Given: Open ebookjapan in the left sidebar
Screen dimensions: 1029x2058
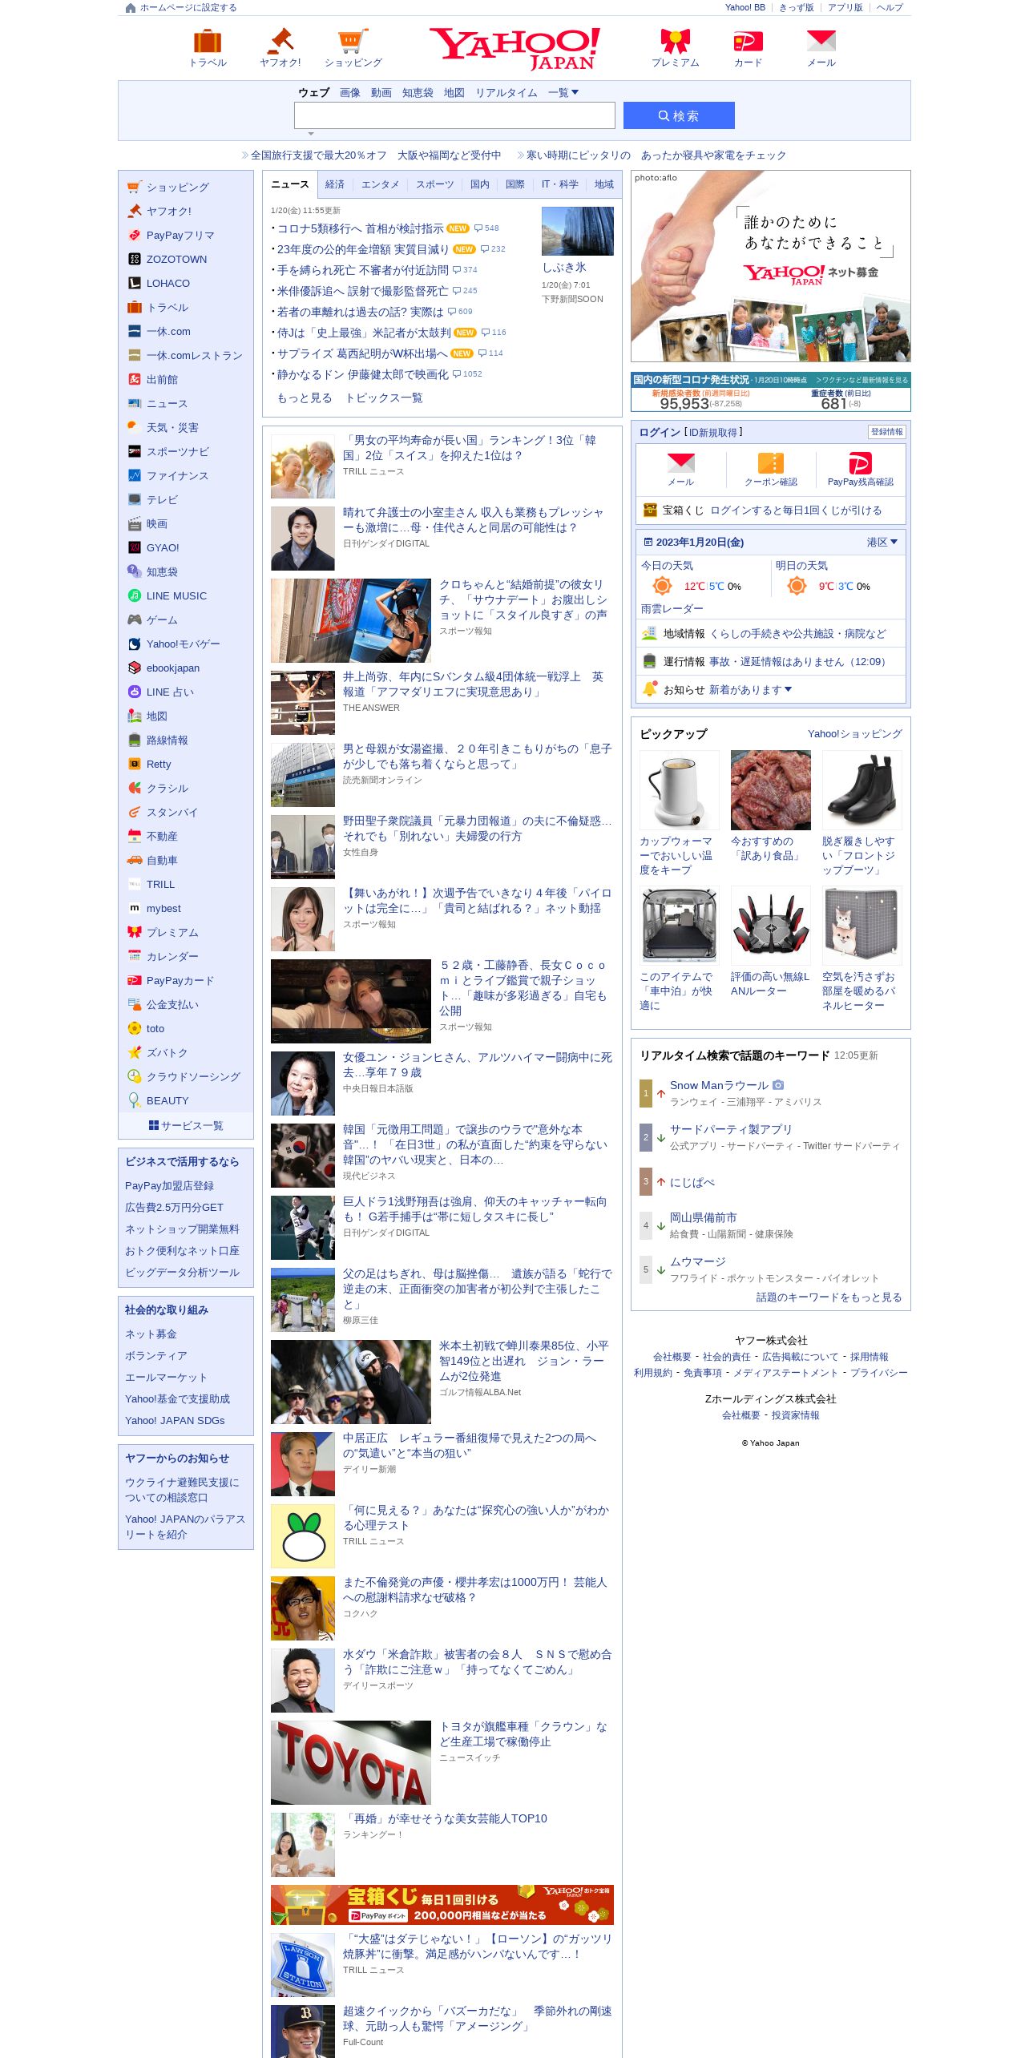Looking at the screenshot, I should (x=173, y=668).
